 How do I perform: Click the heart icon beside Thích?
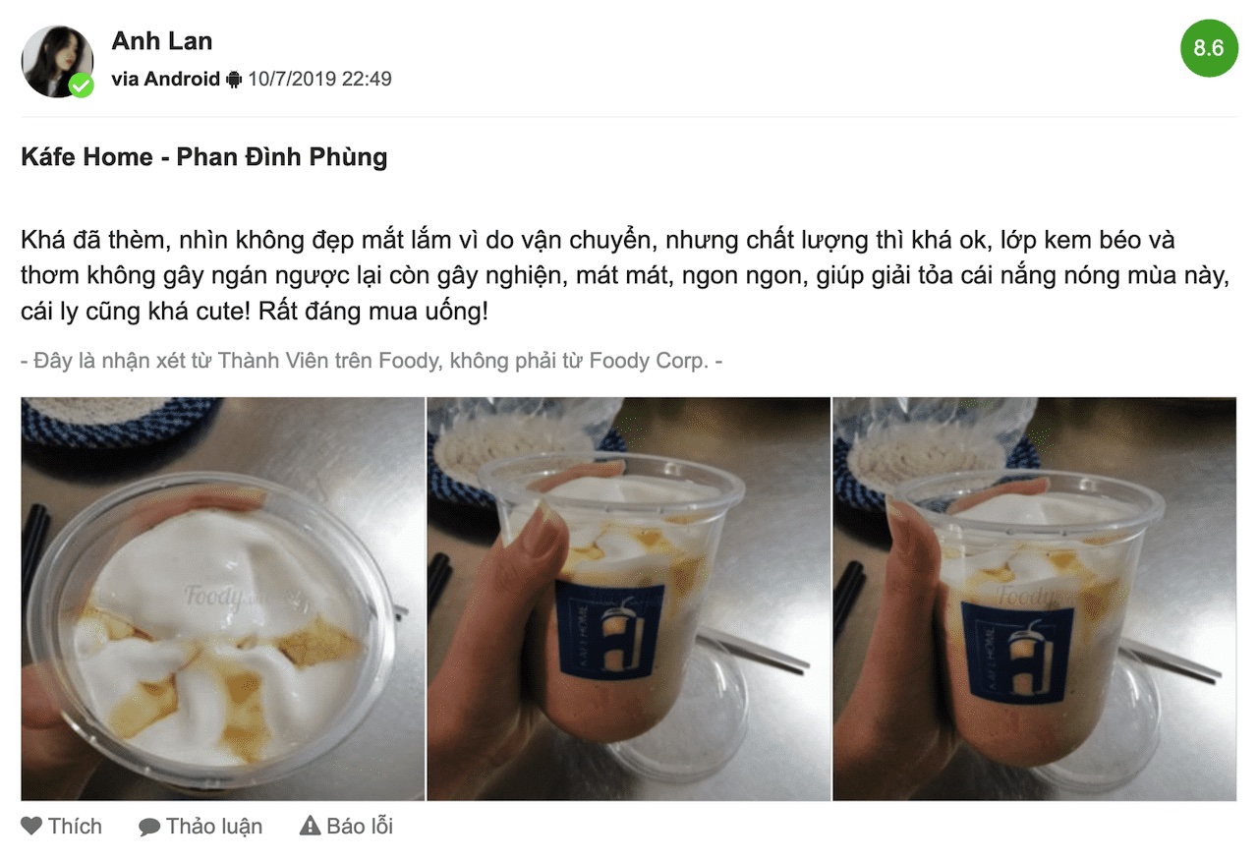[x=31, y=826]
